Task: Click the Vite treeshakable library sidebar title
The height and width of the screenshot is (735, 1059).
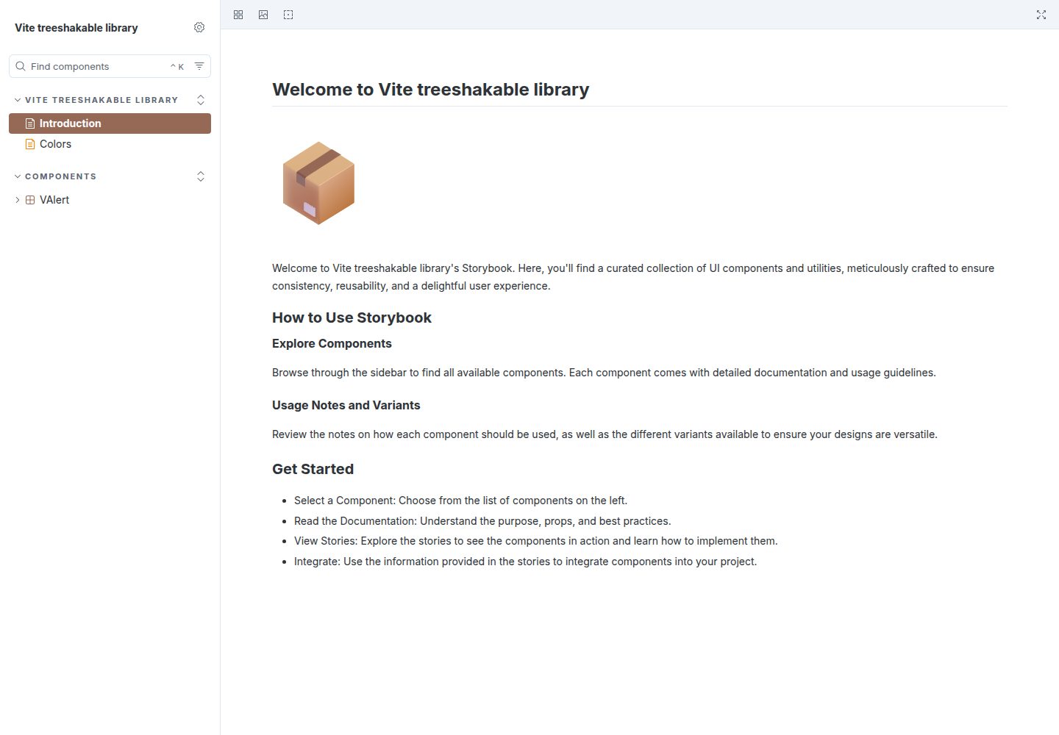Action: click(x=76, y=28)
